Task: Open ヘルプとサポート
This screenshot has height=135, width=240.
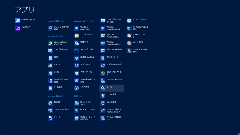Action: (x=85, y=88)
